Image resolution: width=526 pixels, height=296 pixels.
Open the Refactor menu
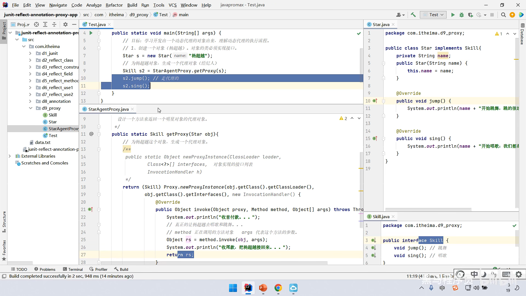(114, 5)
